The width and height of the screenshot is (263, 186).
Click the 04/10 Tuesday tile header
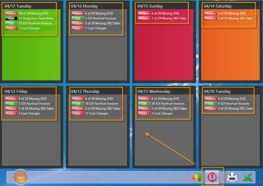click(217, 91)
